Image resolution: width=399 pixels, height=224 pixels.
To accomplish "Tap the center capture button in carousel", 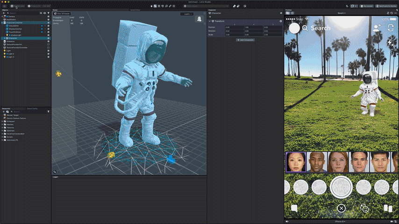I will [341, 187].
